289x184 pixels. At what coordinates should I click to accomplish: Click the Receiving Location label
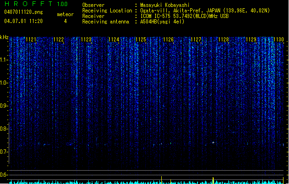107,11
